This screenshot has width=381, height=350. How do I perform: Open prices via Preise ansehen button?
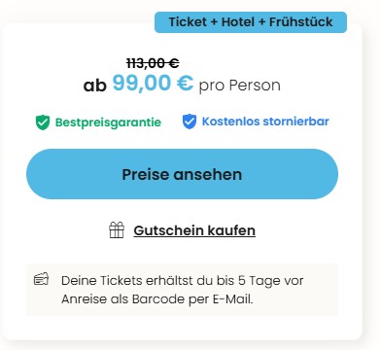tap(182, 174)
